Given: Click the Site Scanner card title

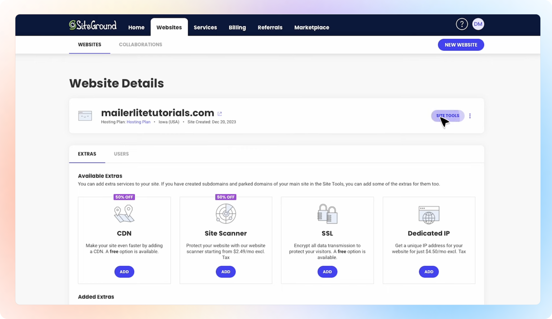Looking at the screenshot, I should point(226,234).
